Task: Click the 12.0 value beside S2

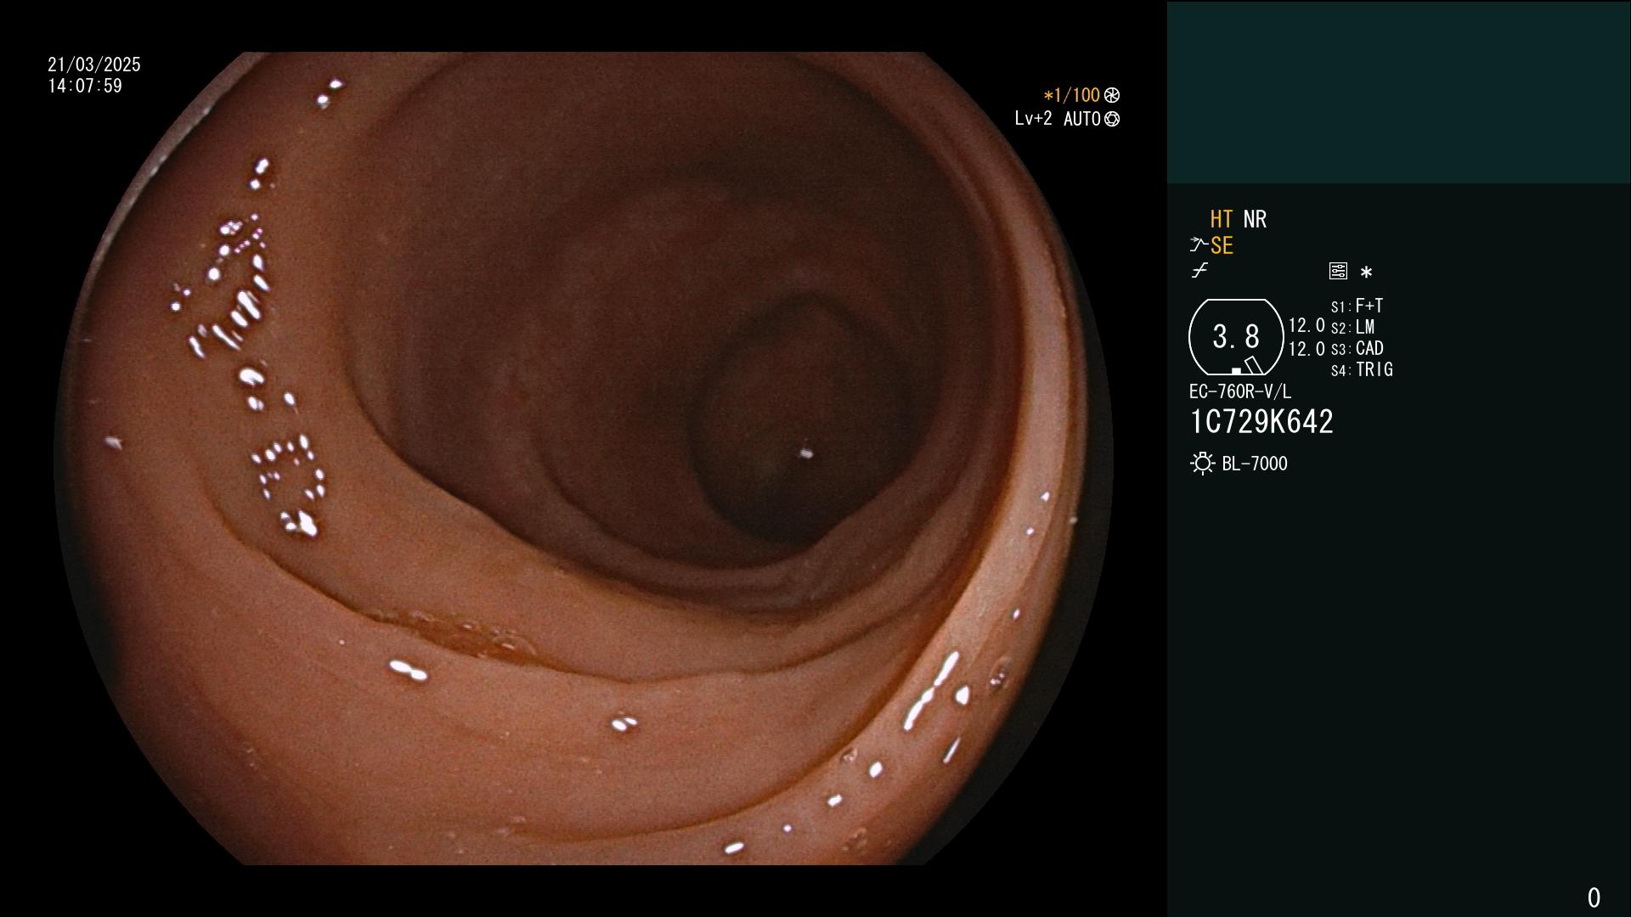Action: 1306,325
